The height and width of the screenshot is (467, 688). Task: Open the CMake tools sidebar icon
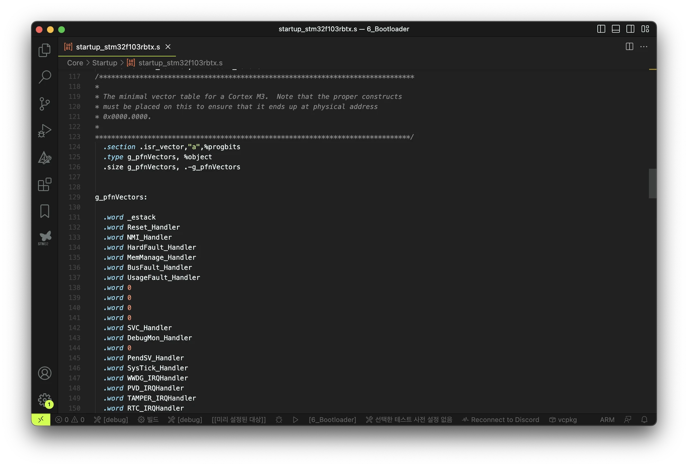pyautogui.click(x=44, y=158)
